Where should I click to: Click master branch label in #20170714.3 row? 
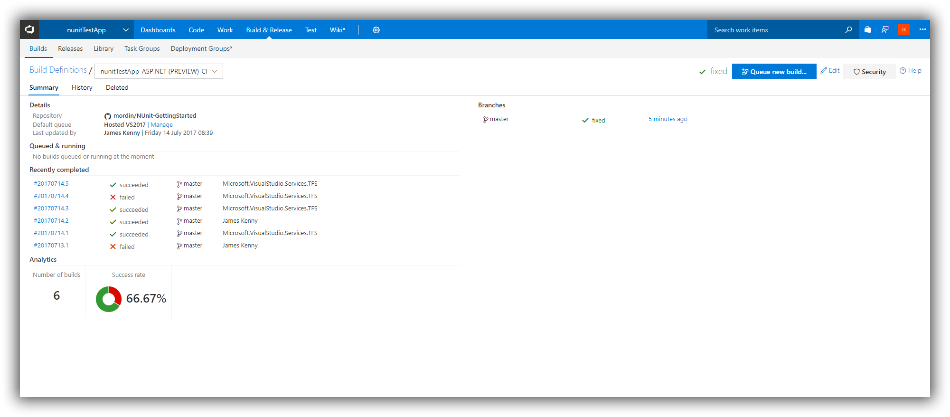coord(193,208)
